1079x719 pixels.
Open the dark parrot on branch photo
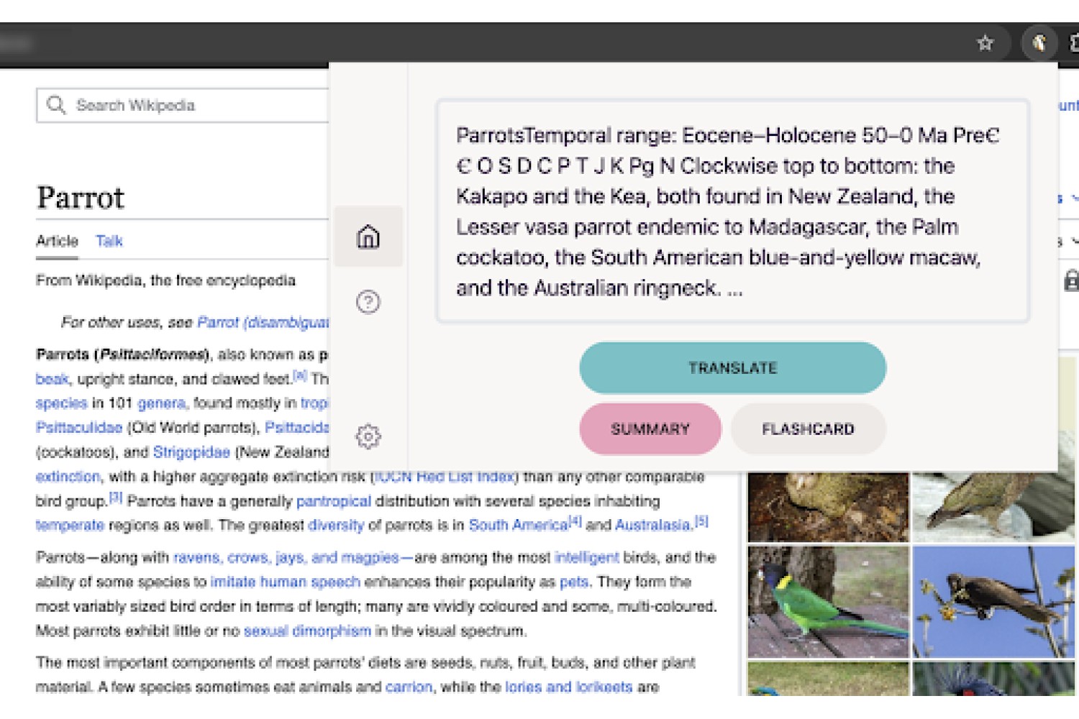tap(993, 602)
